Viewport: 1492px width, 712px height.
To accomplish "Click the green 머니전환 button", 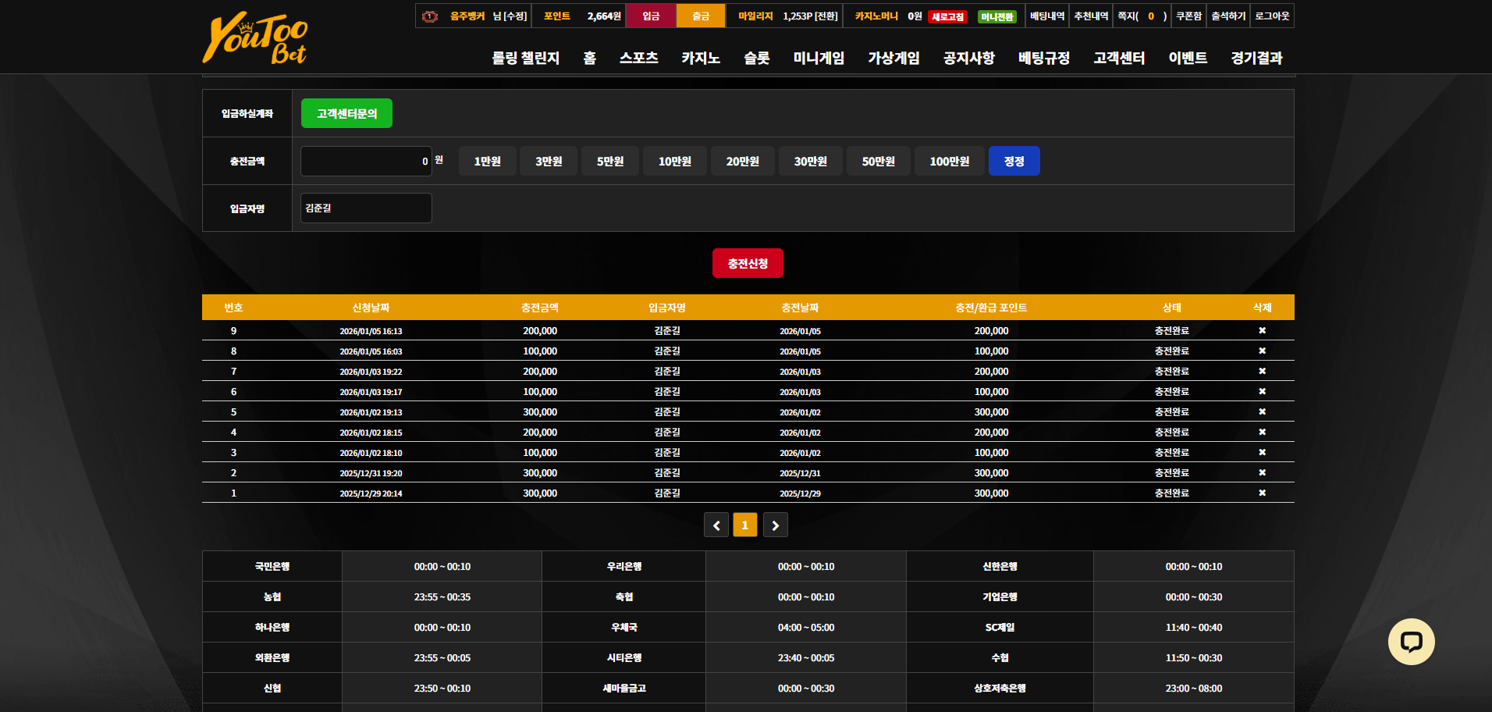I will click(997, 17).
